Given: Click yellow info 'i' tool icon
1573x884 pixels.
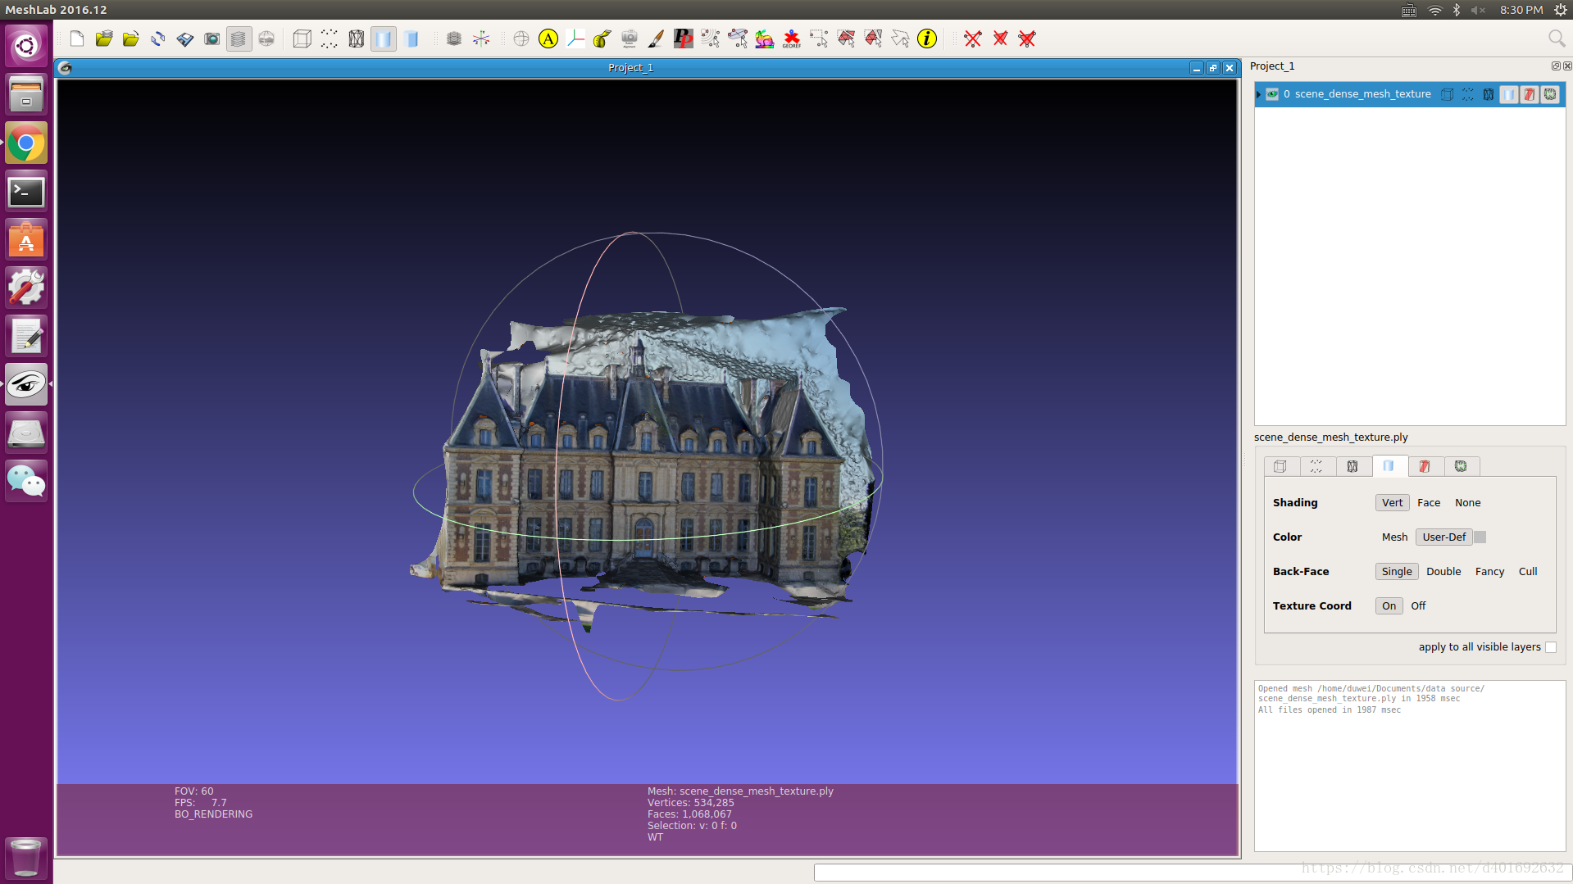Looking at the screenshot, I should (927, 39).
